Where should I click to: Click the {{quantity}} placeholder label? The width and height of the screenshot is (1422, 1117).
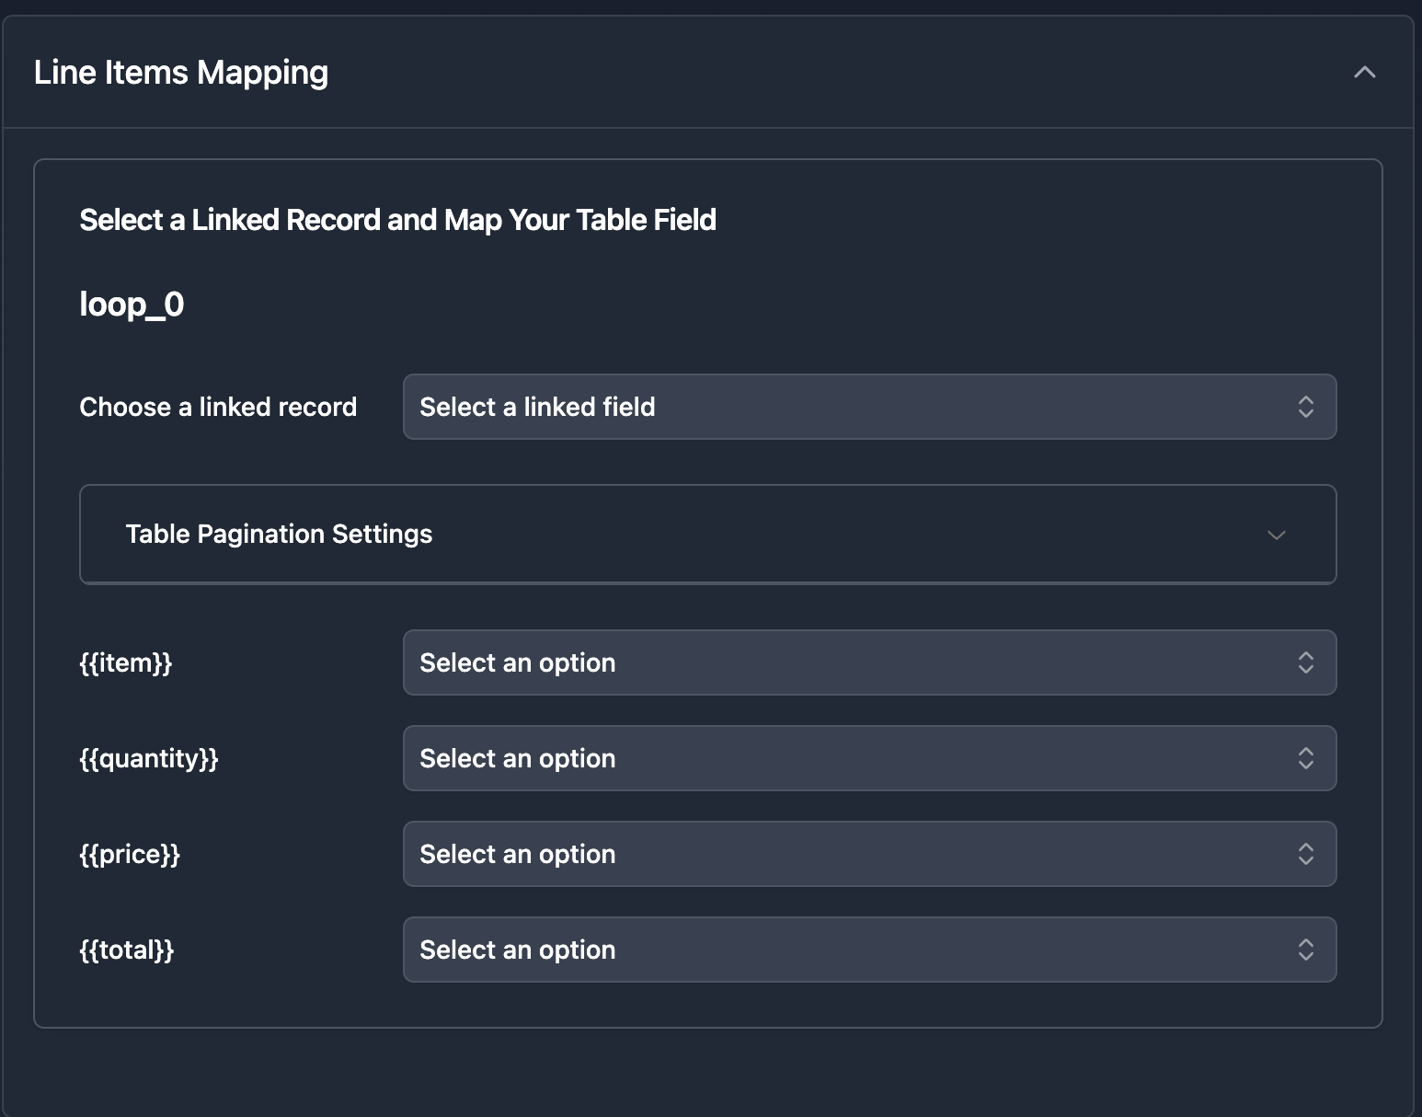149,758
